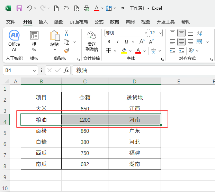The image size is (215, 192).
Task: Expand the Name Box dropdown for B4
Action: [x=34, y=71]
